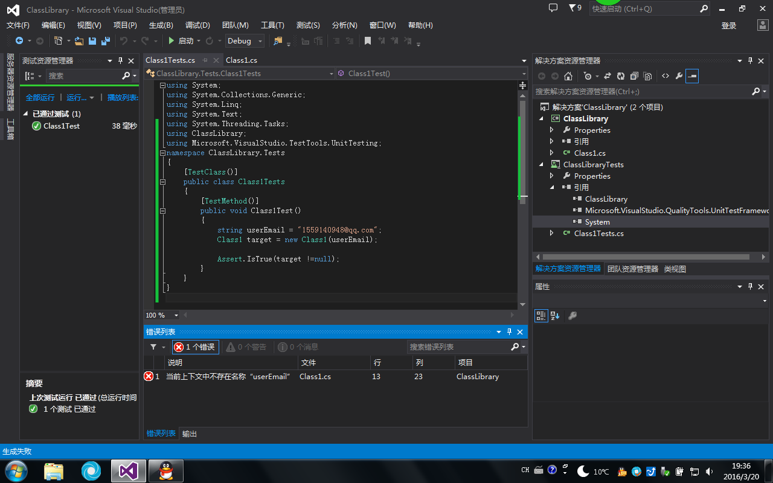Click the Undo toolbar icon

123,41
